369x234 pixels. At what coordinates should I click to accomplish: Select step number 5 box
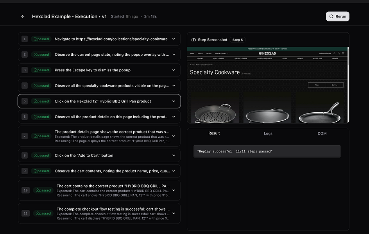(x=25, y=101)
